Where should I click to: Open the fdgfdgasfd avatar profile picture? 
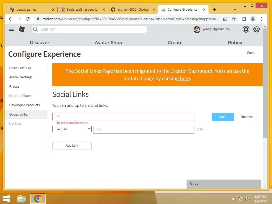pyautogui.click(x=197, y=29)
